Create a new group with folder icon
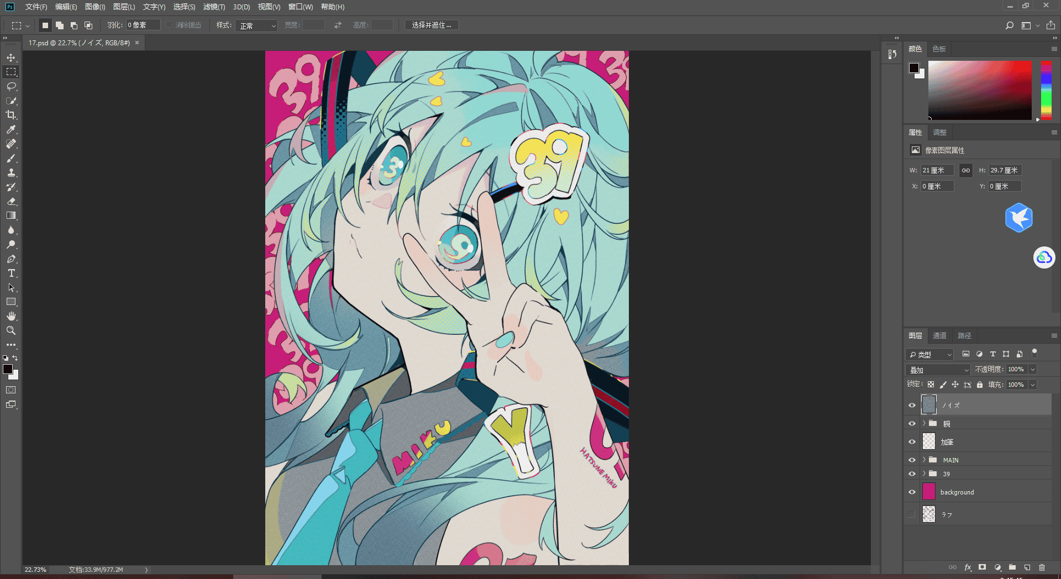Viewport: 1061px width, 579px height. [1012, 567]
